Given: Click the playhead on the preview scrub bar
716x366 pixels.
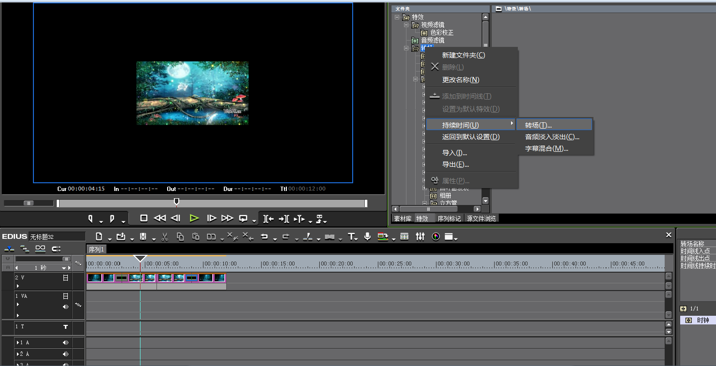Looking at the screenshot, I should [176, 202].
